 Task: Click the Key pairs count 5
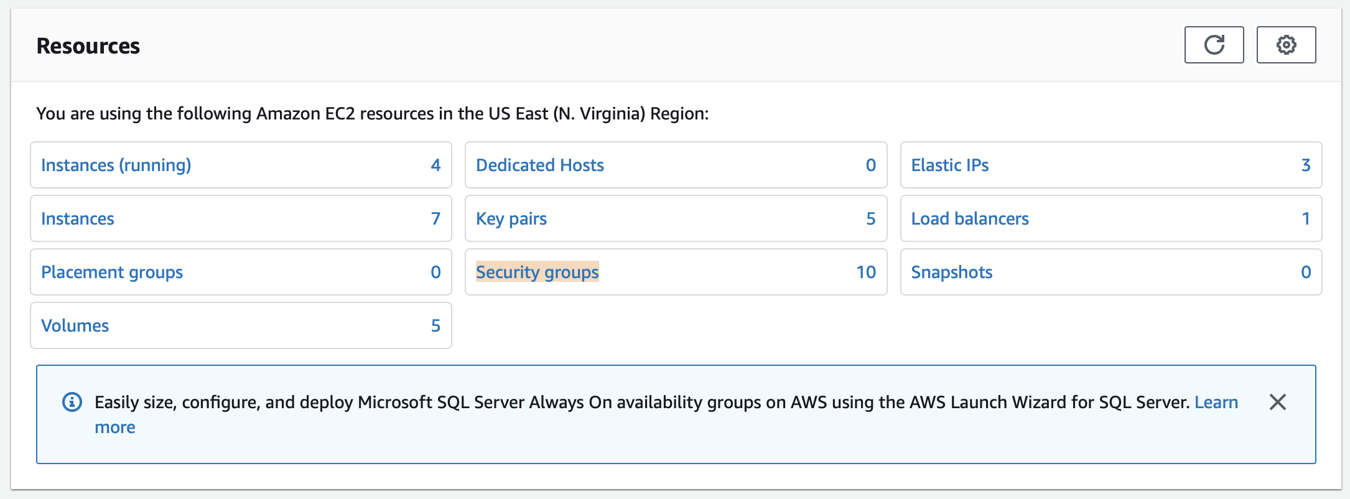pos(871,219)
